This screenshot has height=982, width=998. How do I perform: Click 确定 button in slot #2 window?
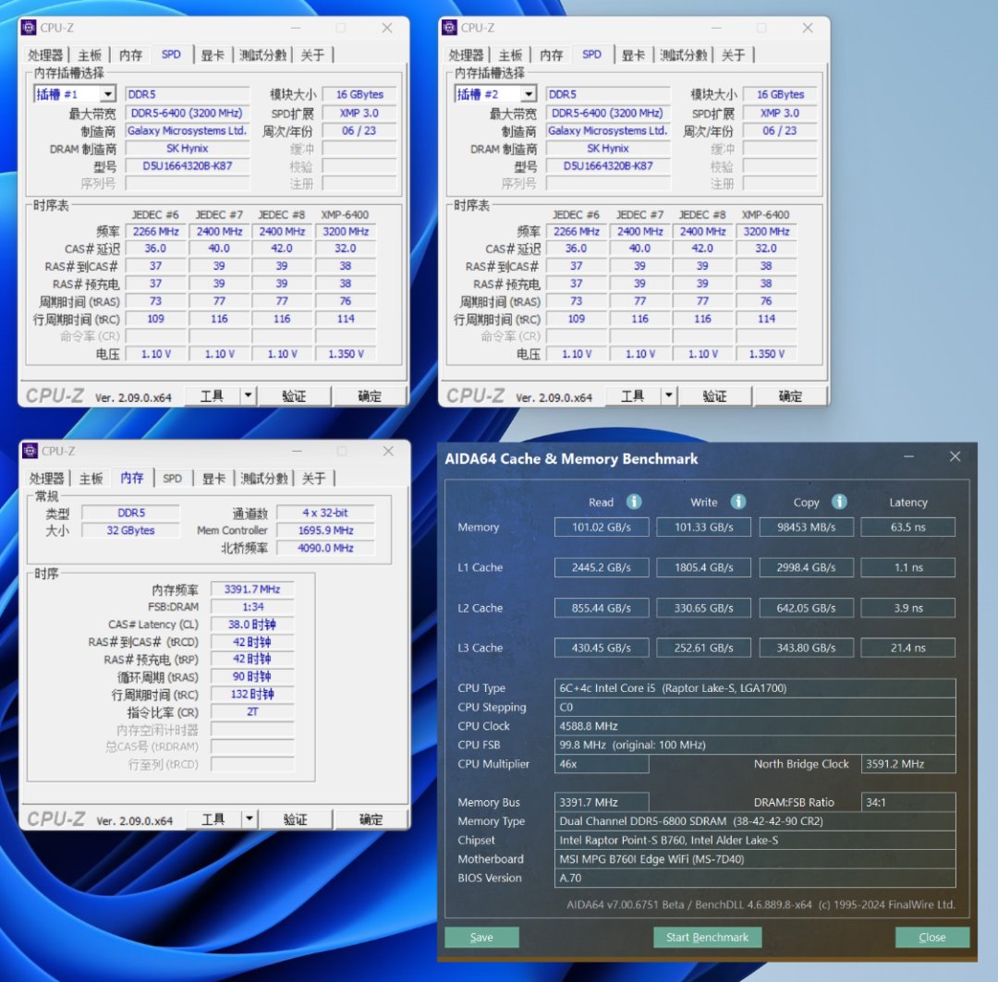click(790, 396)
